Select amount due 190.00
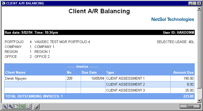The width and height of the screenshot is (203, 111). [x=188, y=78]
